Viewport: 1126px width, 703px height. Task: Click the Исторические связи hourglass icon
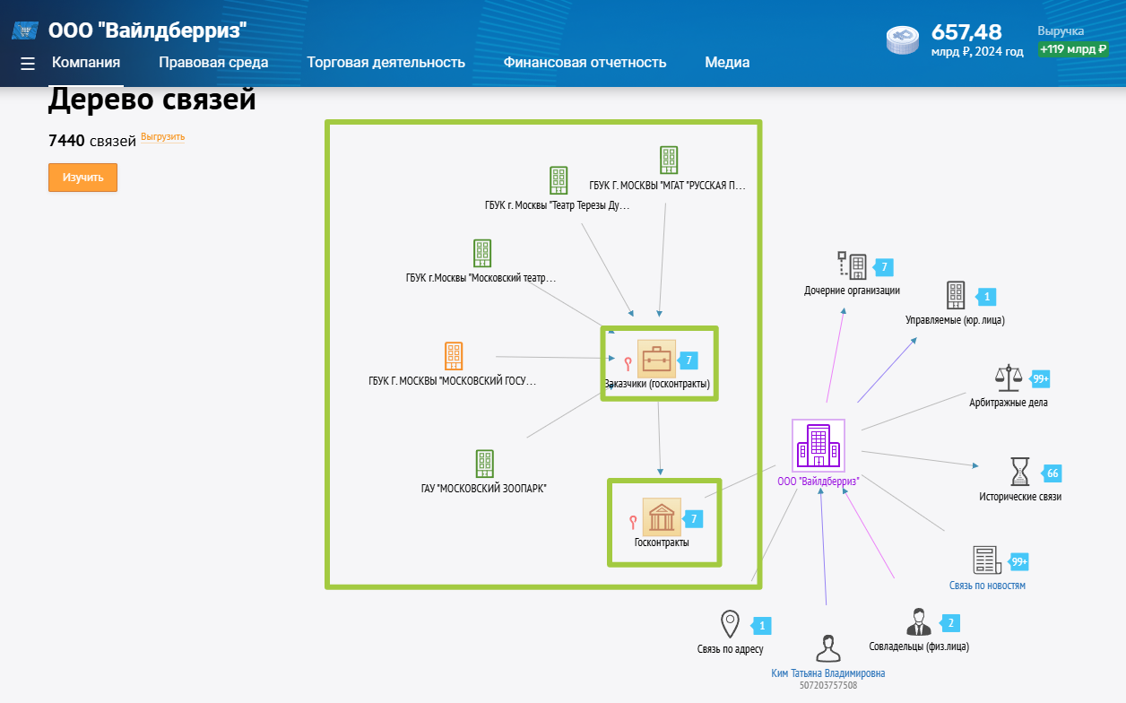(x=1020, y=473)
